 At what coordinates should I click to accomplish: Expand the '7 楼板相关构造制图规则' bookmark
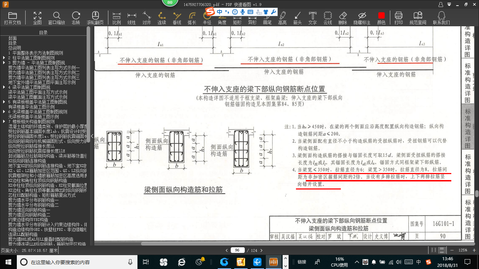(x=4, y=122)
